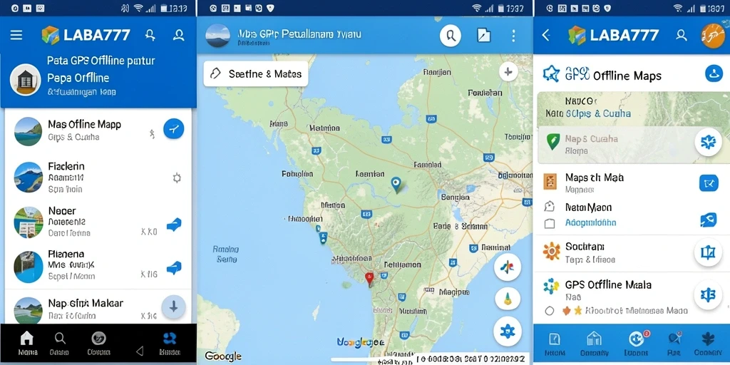Tap the LABA777 logo in left panel
Viewport: 730px width, 365px height.
pyautogui.click(x=86, y=36)
